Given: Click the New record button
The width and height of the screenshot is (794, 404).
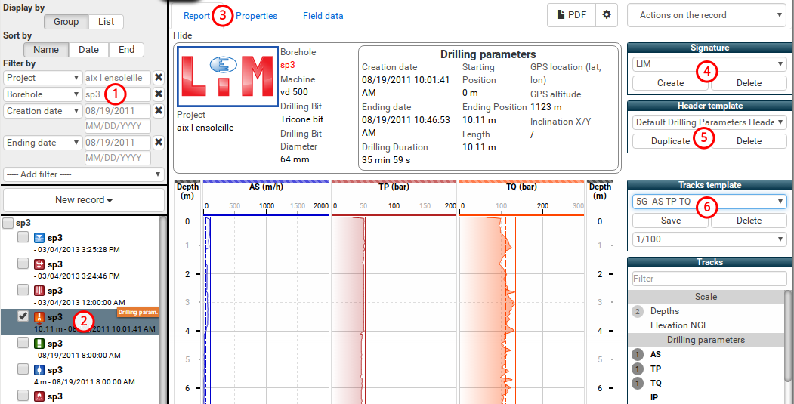Looking at the screenshot, I should coord(83,200).
